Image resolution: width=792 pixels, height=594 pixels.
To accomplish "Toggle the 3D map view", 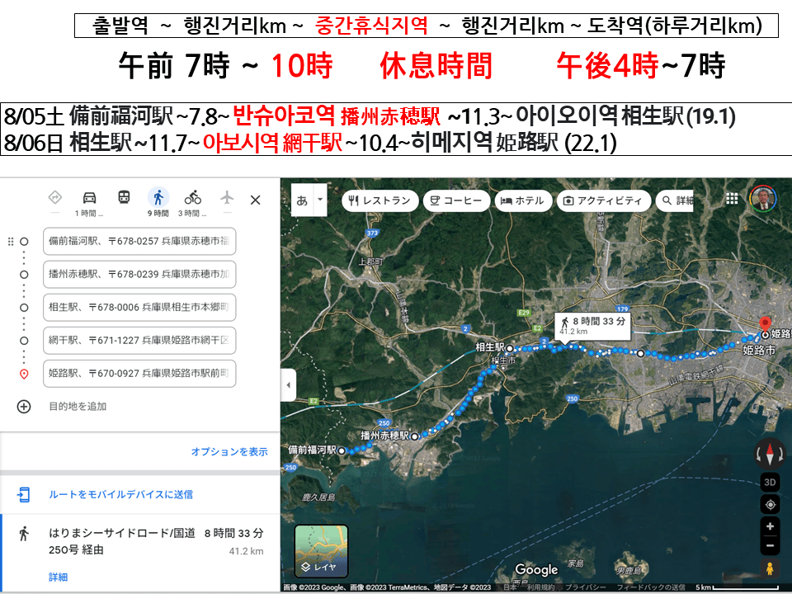I will [770, 482].
